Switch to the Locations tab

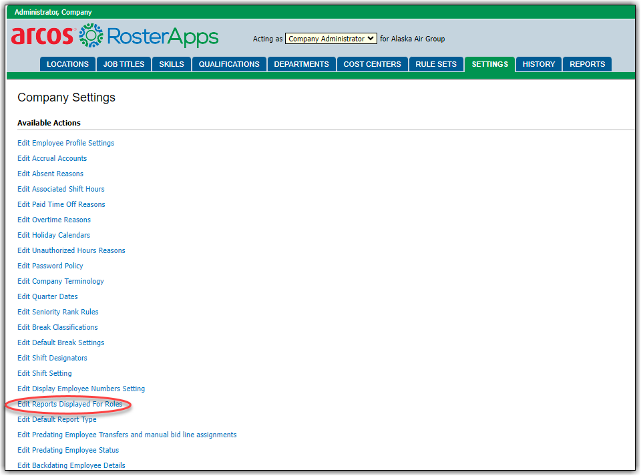[67, 64]
